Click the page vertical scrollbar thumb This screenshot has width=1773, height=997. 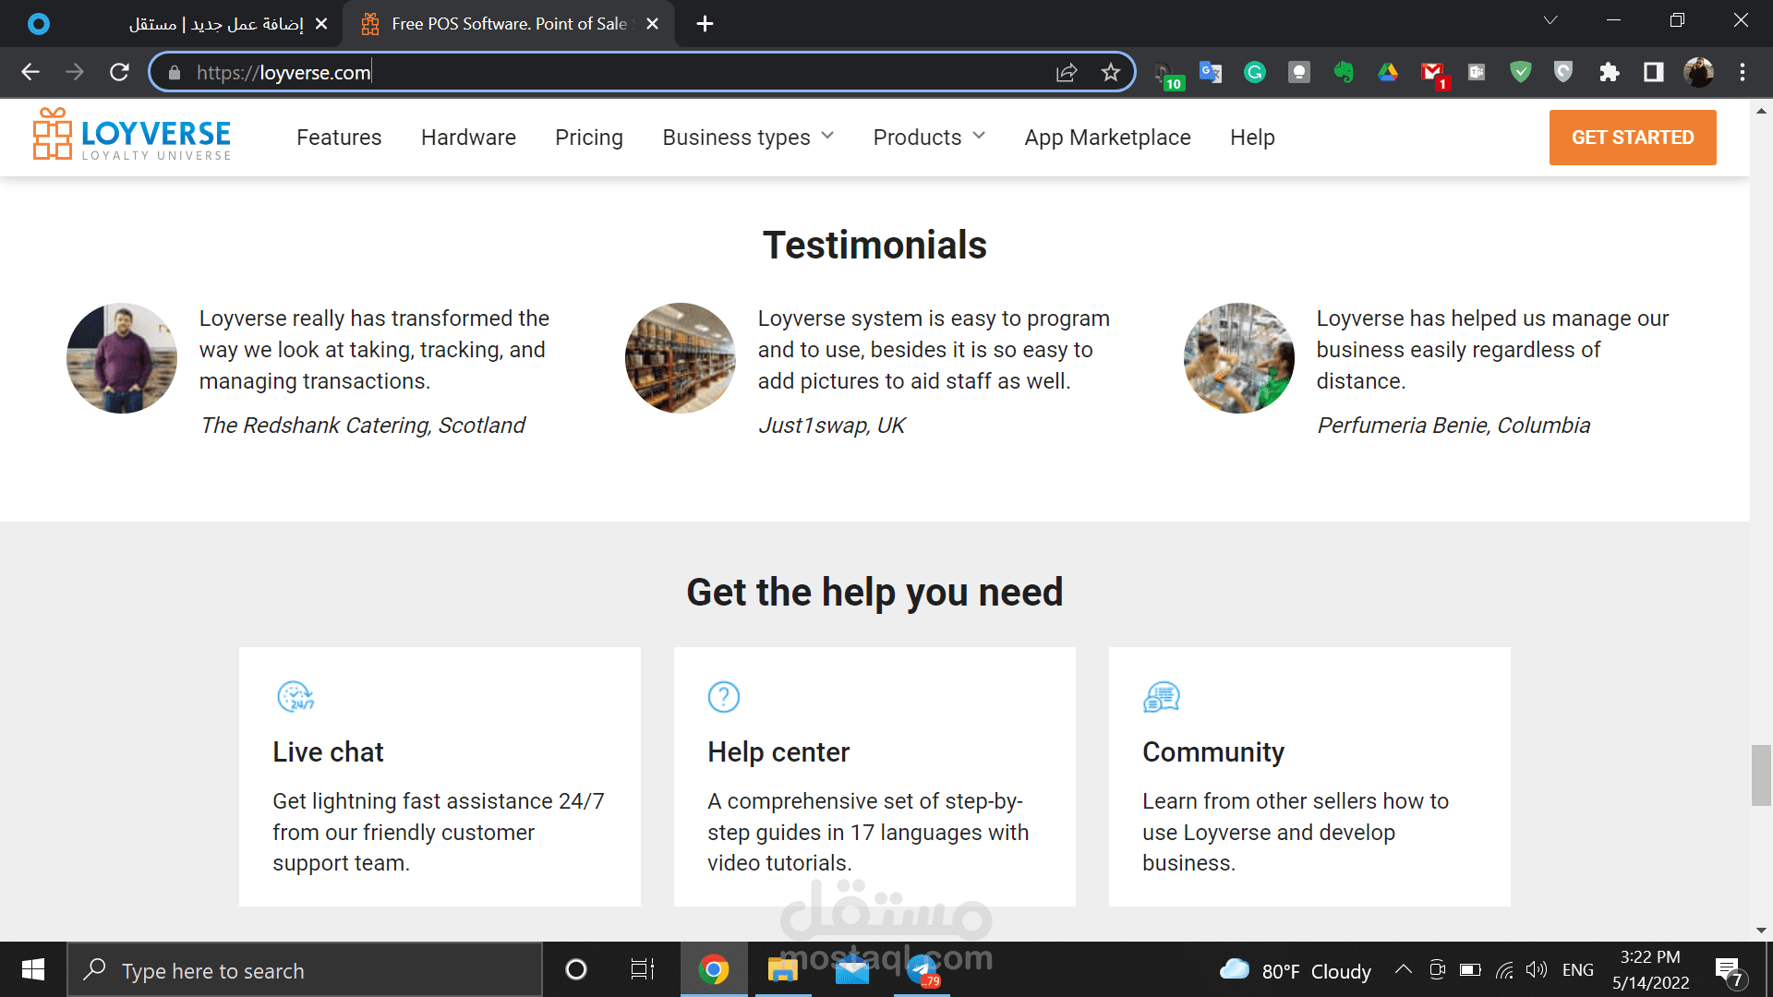[x=1760, y=775]
